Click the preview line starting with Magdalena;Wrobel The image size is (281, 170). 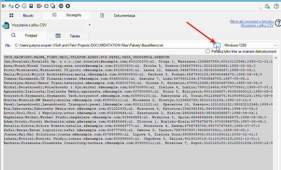tap(135, 117)
